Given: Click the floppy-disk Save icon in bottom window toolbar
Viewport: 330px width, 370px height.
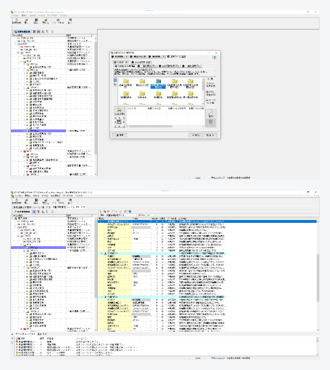Looking at the screenshot, I should pos(36,202).
